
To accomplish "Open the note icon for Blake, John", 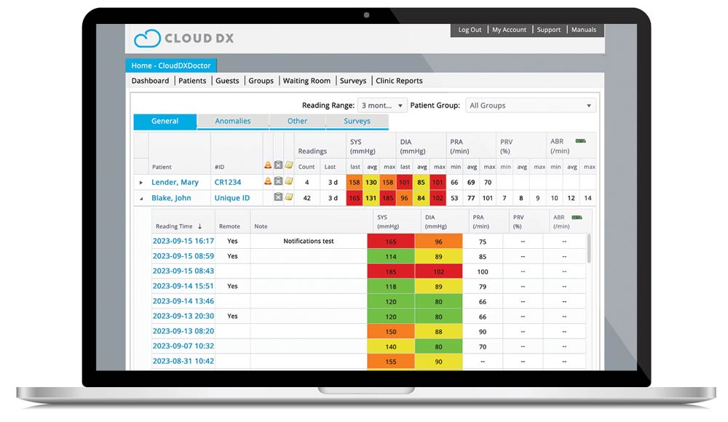I will point(289,197).
